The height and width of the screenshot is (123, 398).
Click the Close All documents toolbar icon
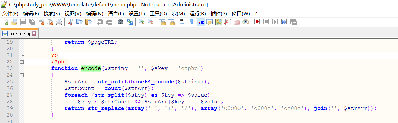(50, 22)
